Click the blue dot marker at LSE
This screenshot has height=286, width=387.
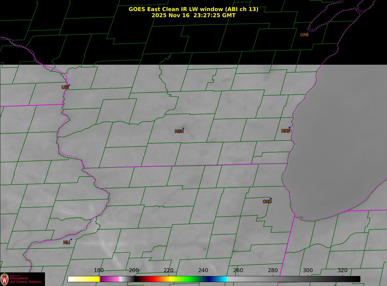point(69,85)
